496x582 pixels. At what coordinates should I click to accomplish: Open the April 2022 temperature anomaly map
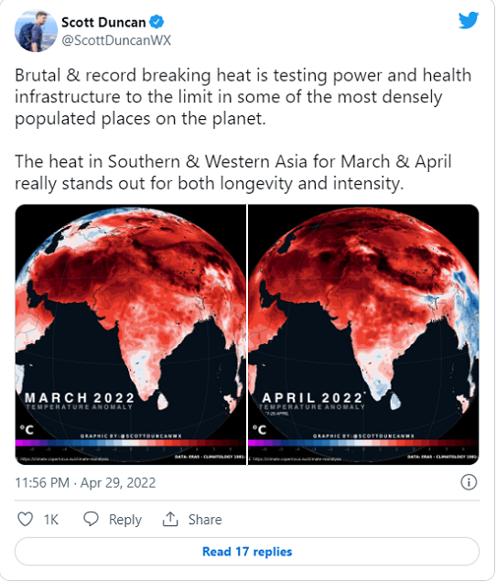click(363, 334)
